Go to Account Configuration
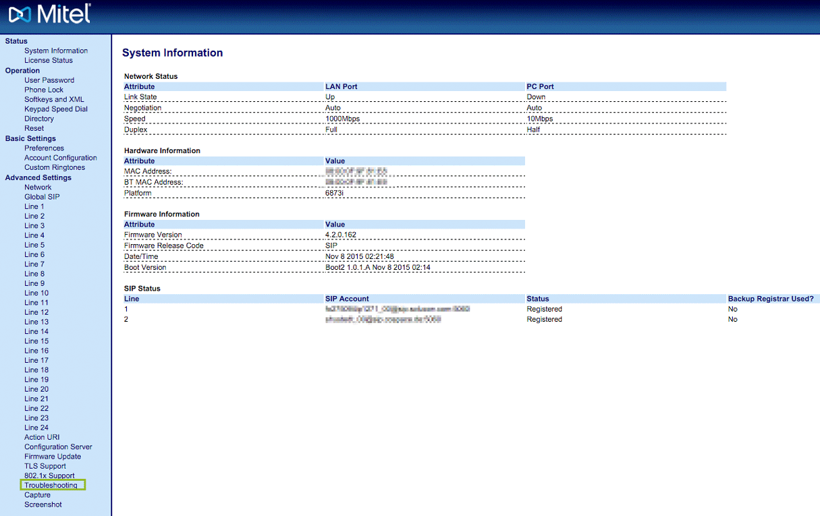This screenshot has height=516, width=820. point(61,158)
